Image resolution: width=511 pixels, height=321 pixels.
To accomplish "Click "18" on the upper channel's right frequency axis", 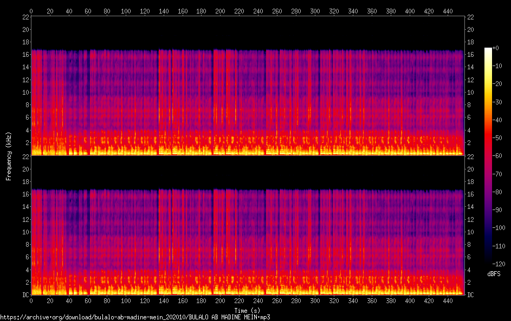I will click(470, 42).
